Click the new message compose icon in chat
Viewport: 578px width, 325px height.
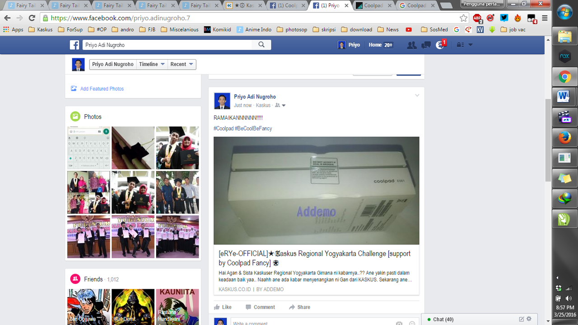(x=522, y=319)
